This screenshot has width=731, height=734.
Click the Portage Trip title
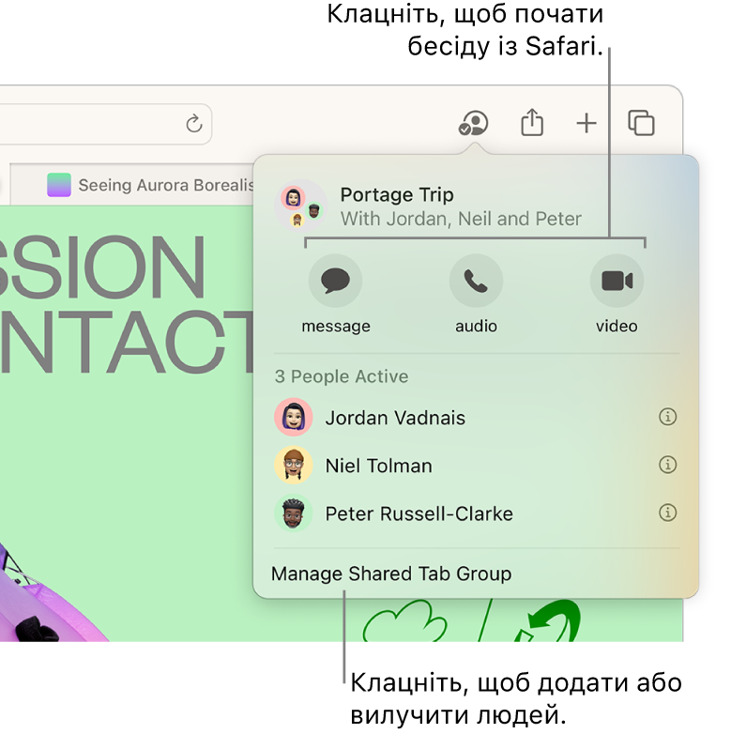click(397, 194)
